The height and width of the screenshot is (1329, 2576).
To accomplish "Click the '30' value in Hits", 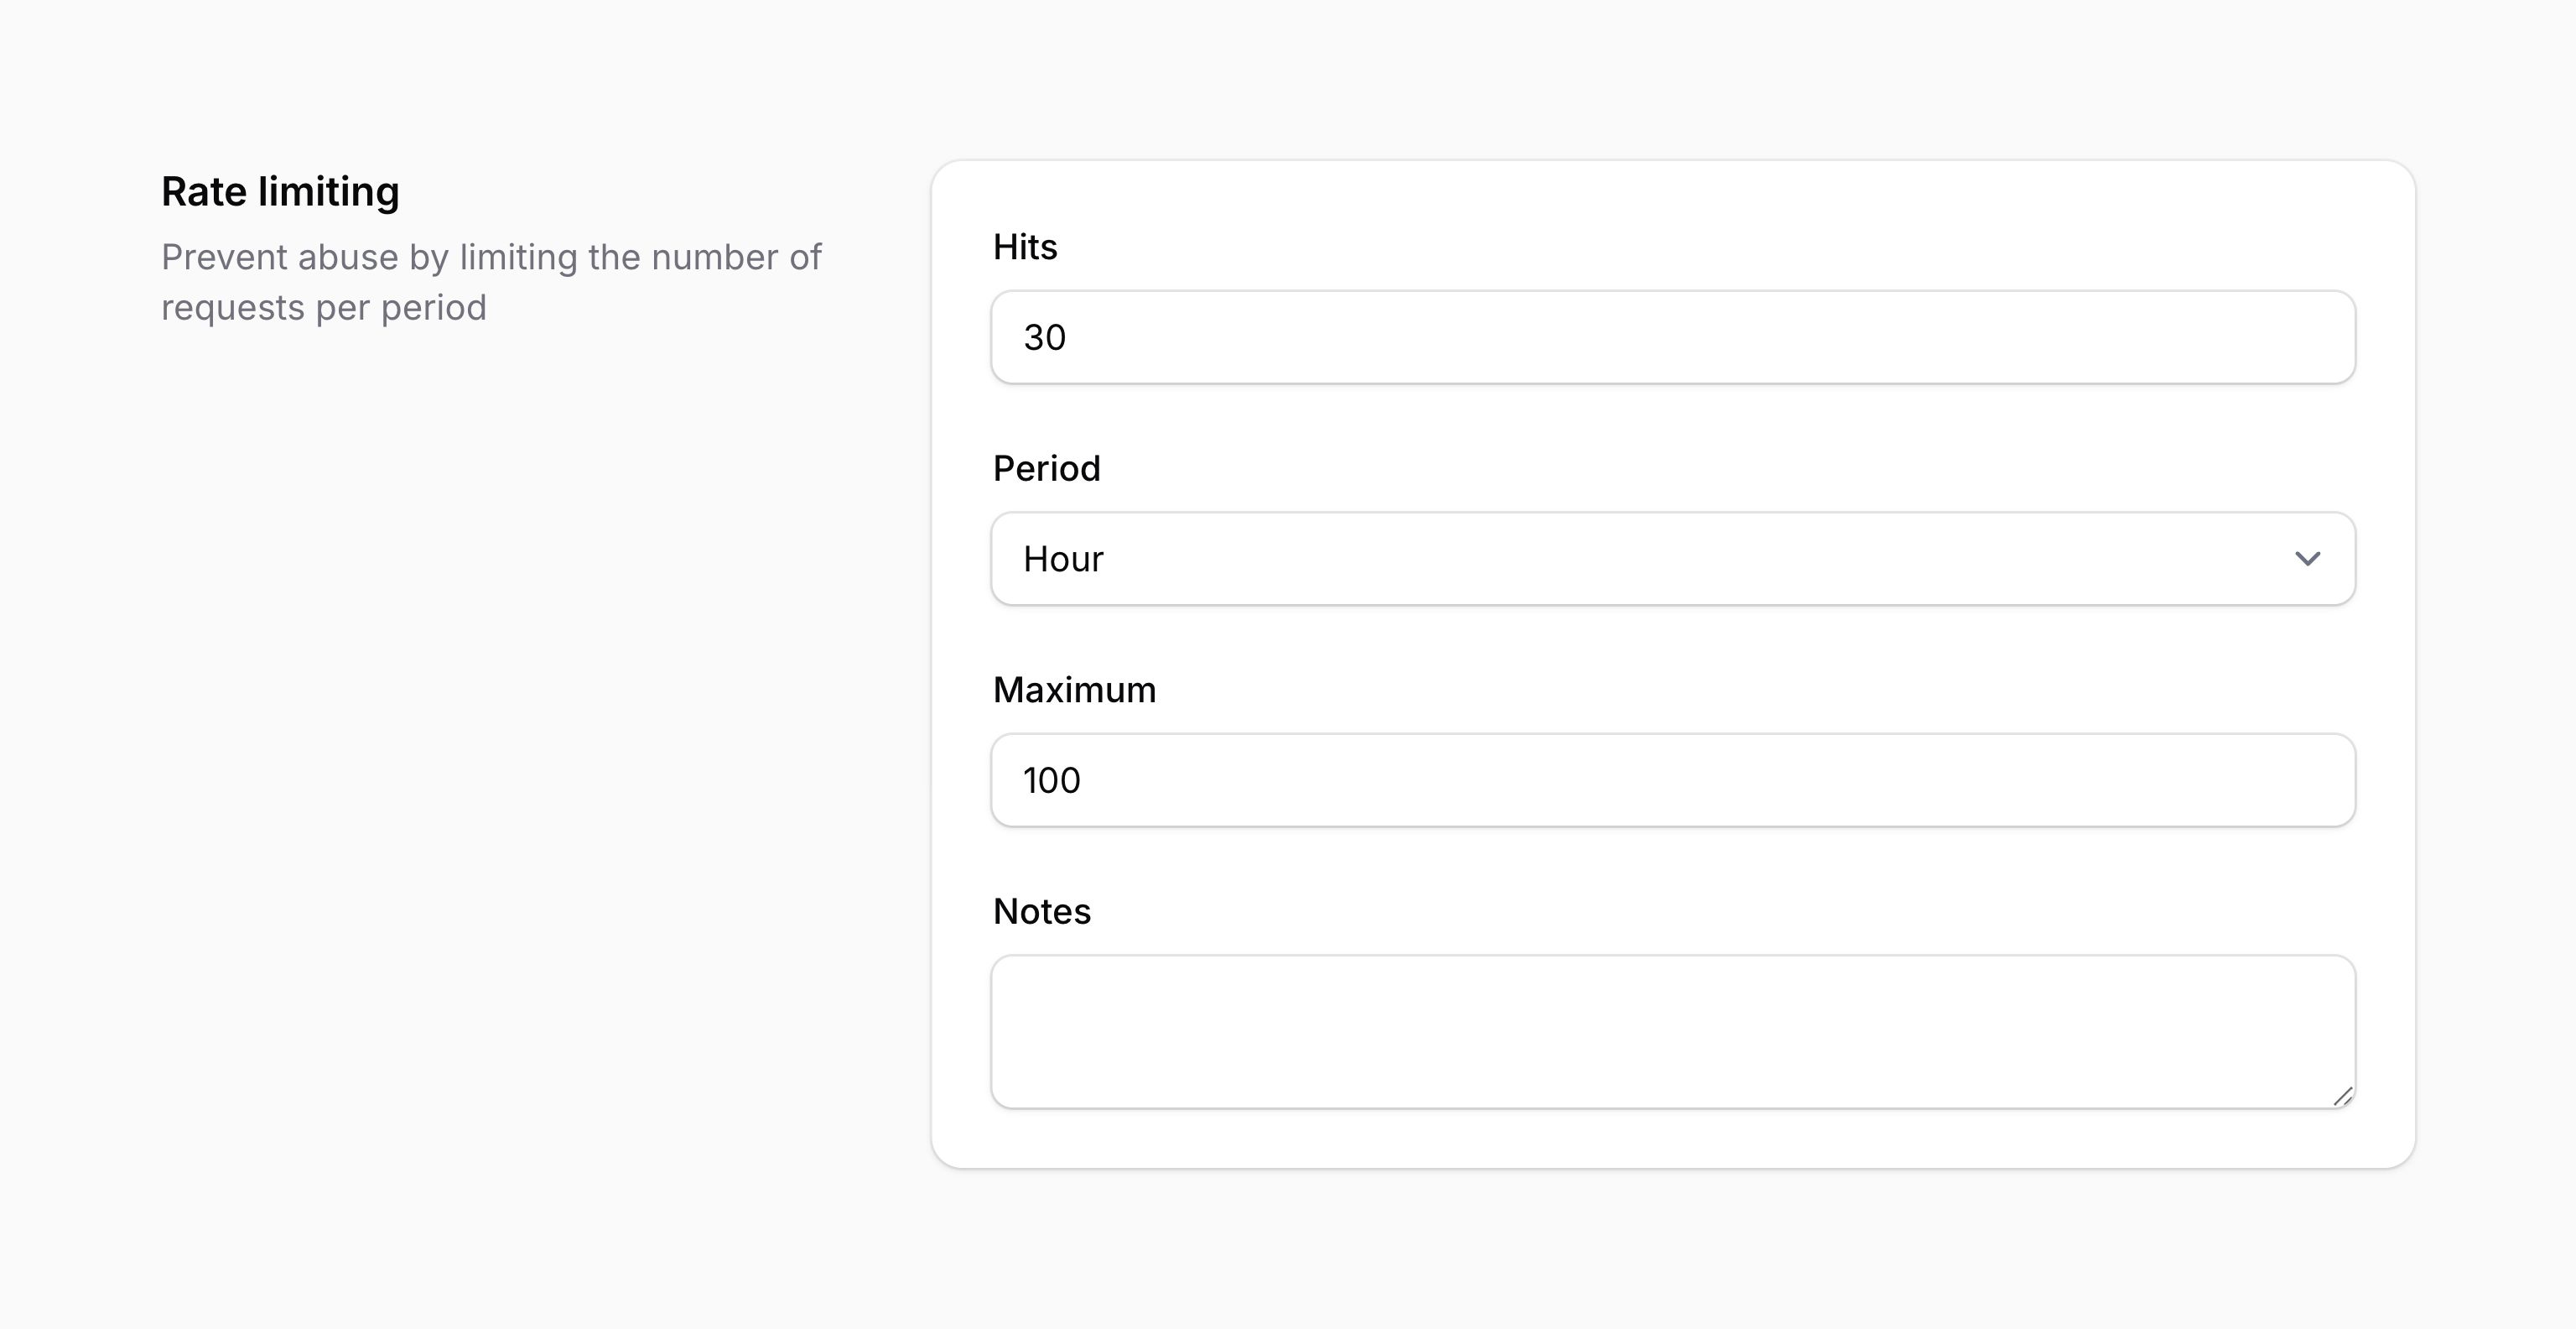I will [1044, 337].
